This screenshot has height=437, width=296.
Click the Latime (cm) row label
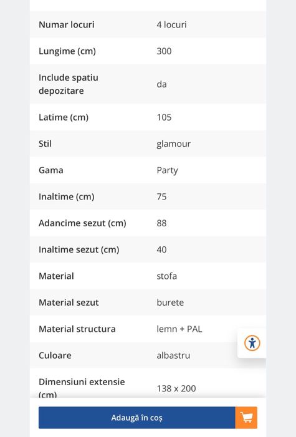[x=64, y=118]
